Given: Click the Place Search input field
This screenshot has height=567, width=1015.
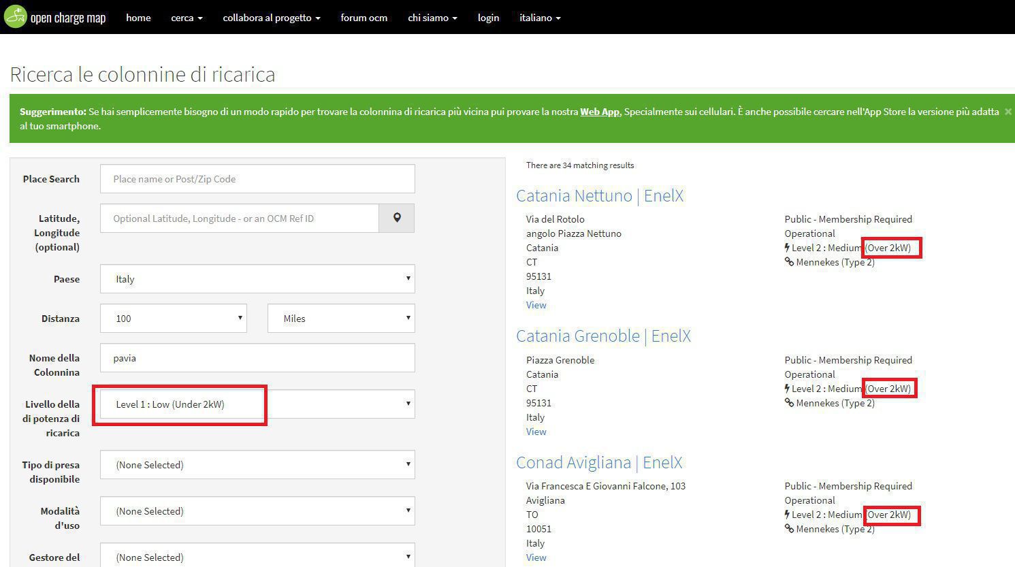Looking at the screenshot, I should (257, 179).
